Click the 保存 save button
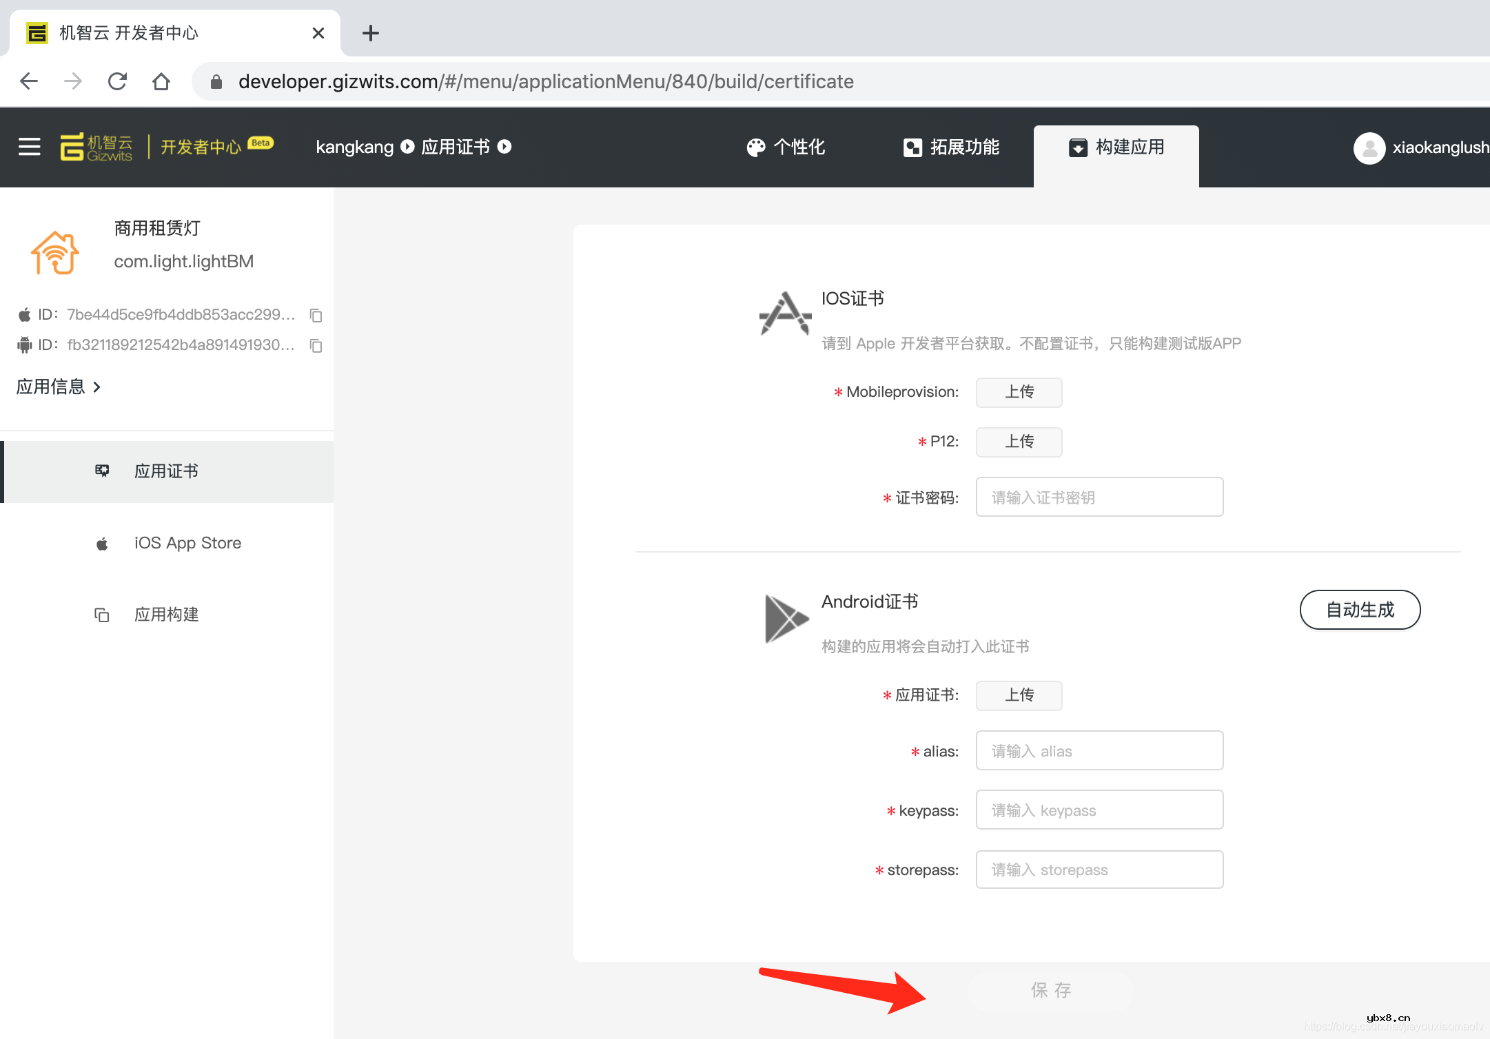This screenshot has width=1490, height=1039. [1050, 990]
